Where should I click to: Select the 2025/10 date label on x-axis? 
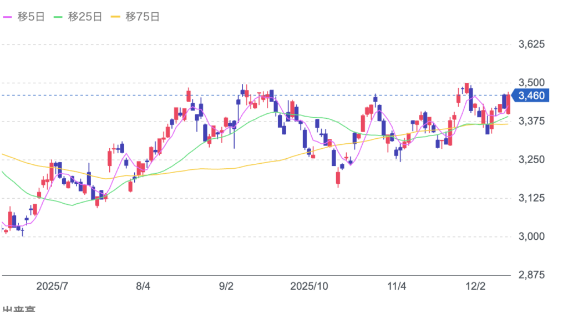[310, 286]
